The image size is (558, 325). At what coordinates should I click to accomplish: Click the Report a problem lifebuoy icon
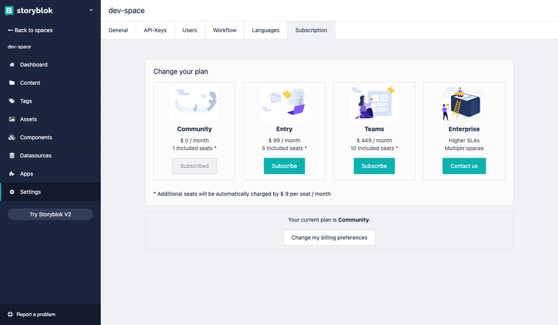(x=11, y=314)
